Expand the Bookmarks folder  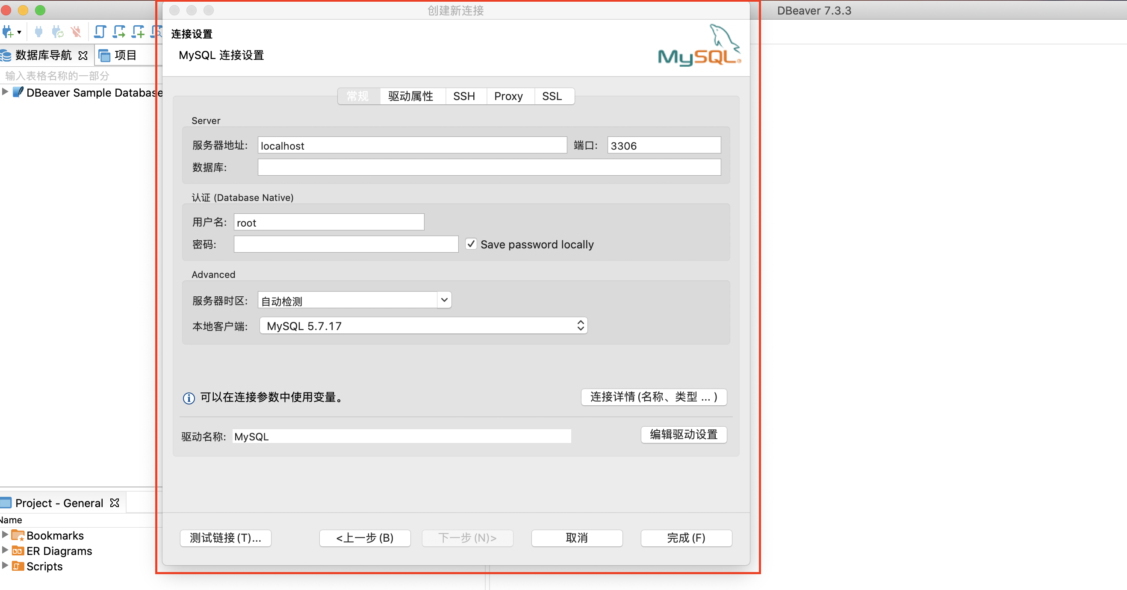point(5,534)
